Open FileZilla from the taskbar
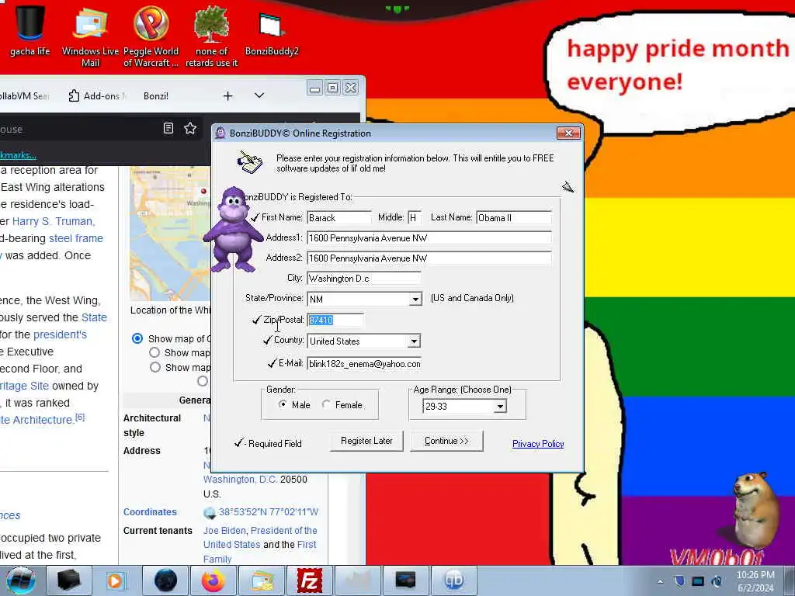Viewport: 795px width, 596px height. (x=309, y=580)
